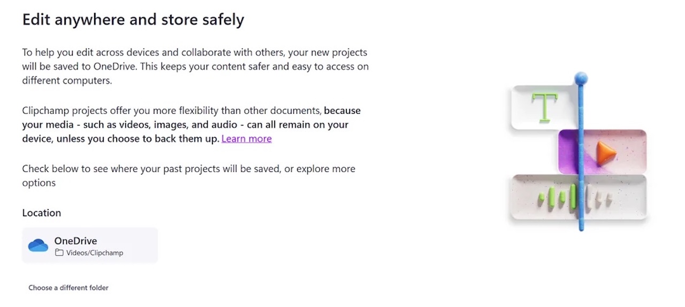
Task: Click empty right side of OneDrive location card
Action: click(x=142, y=246)
